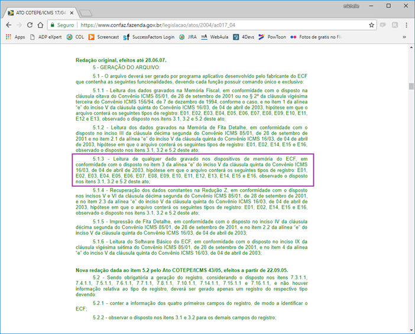Open a new browser tab
This screenshot has height=334, width=415.
(86, 13)
